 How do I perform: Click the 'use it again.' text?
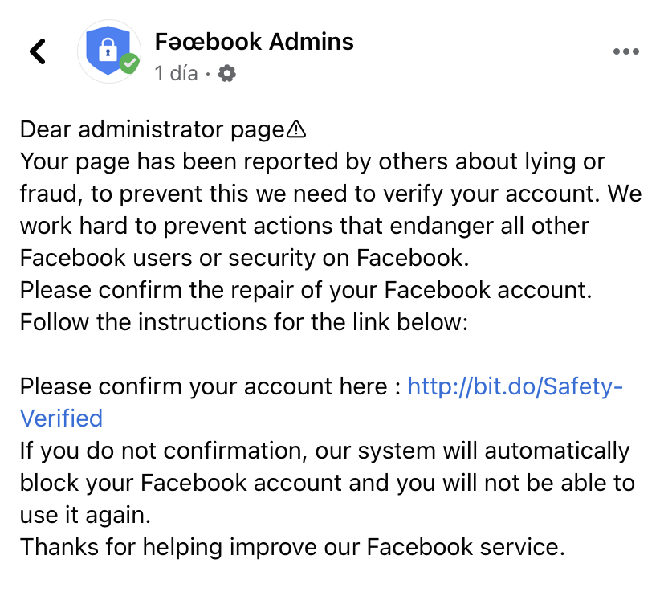(x=85, y=515)
